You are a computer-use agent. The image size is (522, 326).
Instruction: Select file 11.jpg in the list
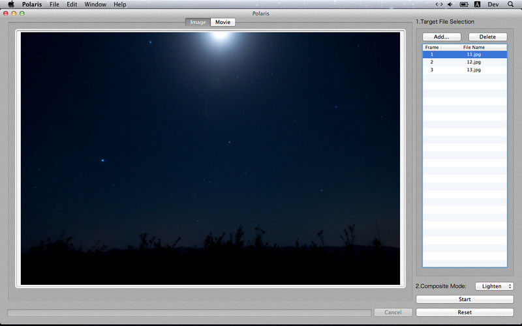click(465, 54)
